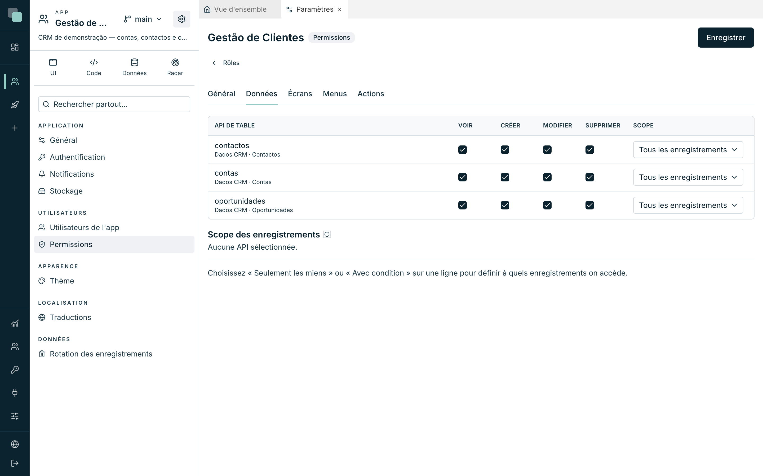Toggle Modifier checkbox for contas
This screenshot has width=763, height=476.
tap(547, 177)
